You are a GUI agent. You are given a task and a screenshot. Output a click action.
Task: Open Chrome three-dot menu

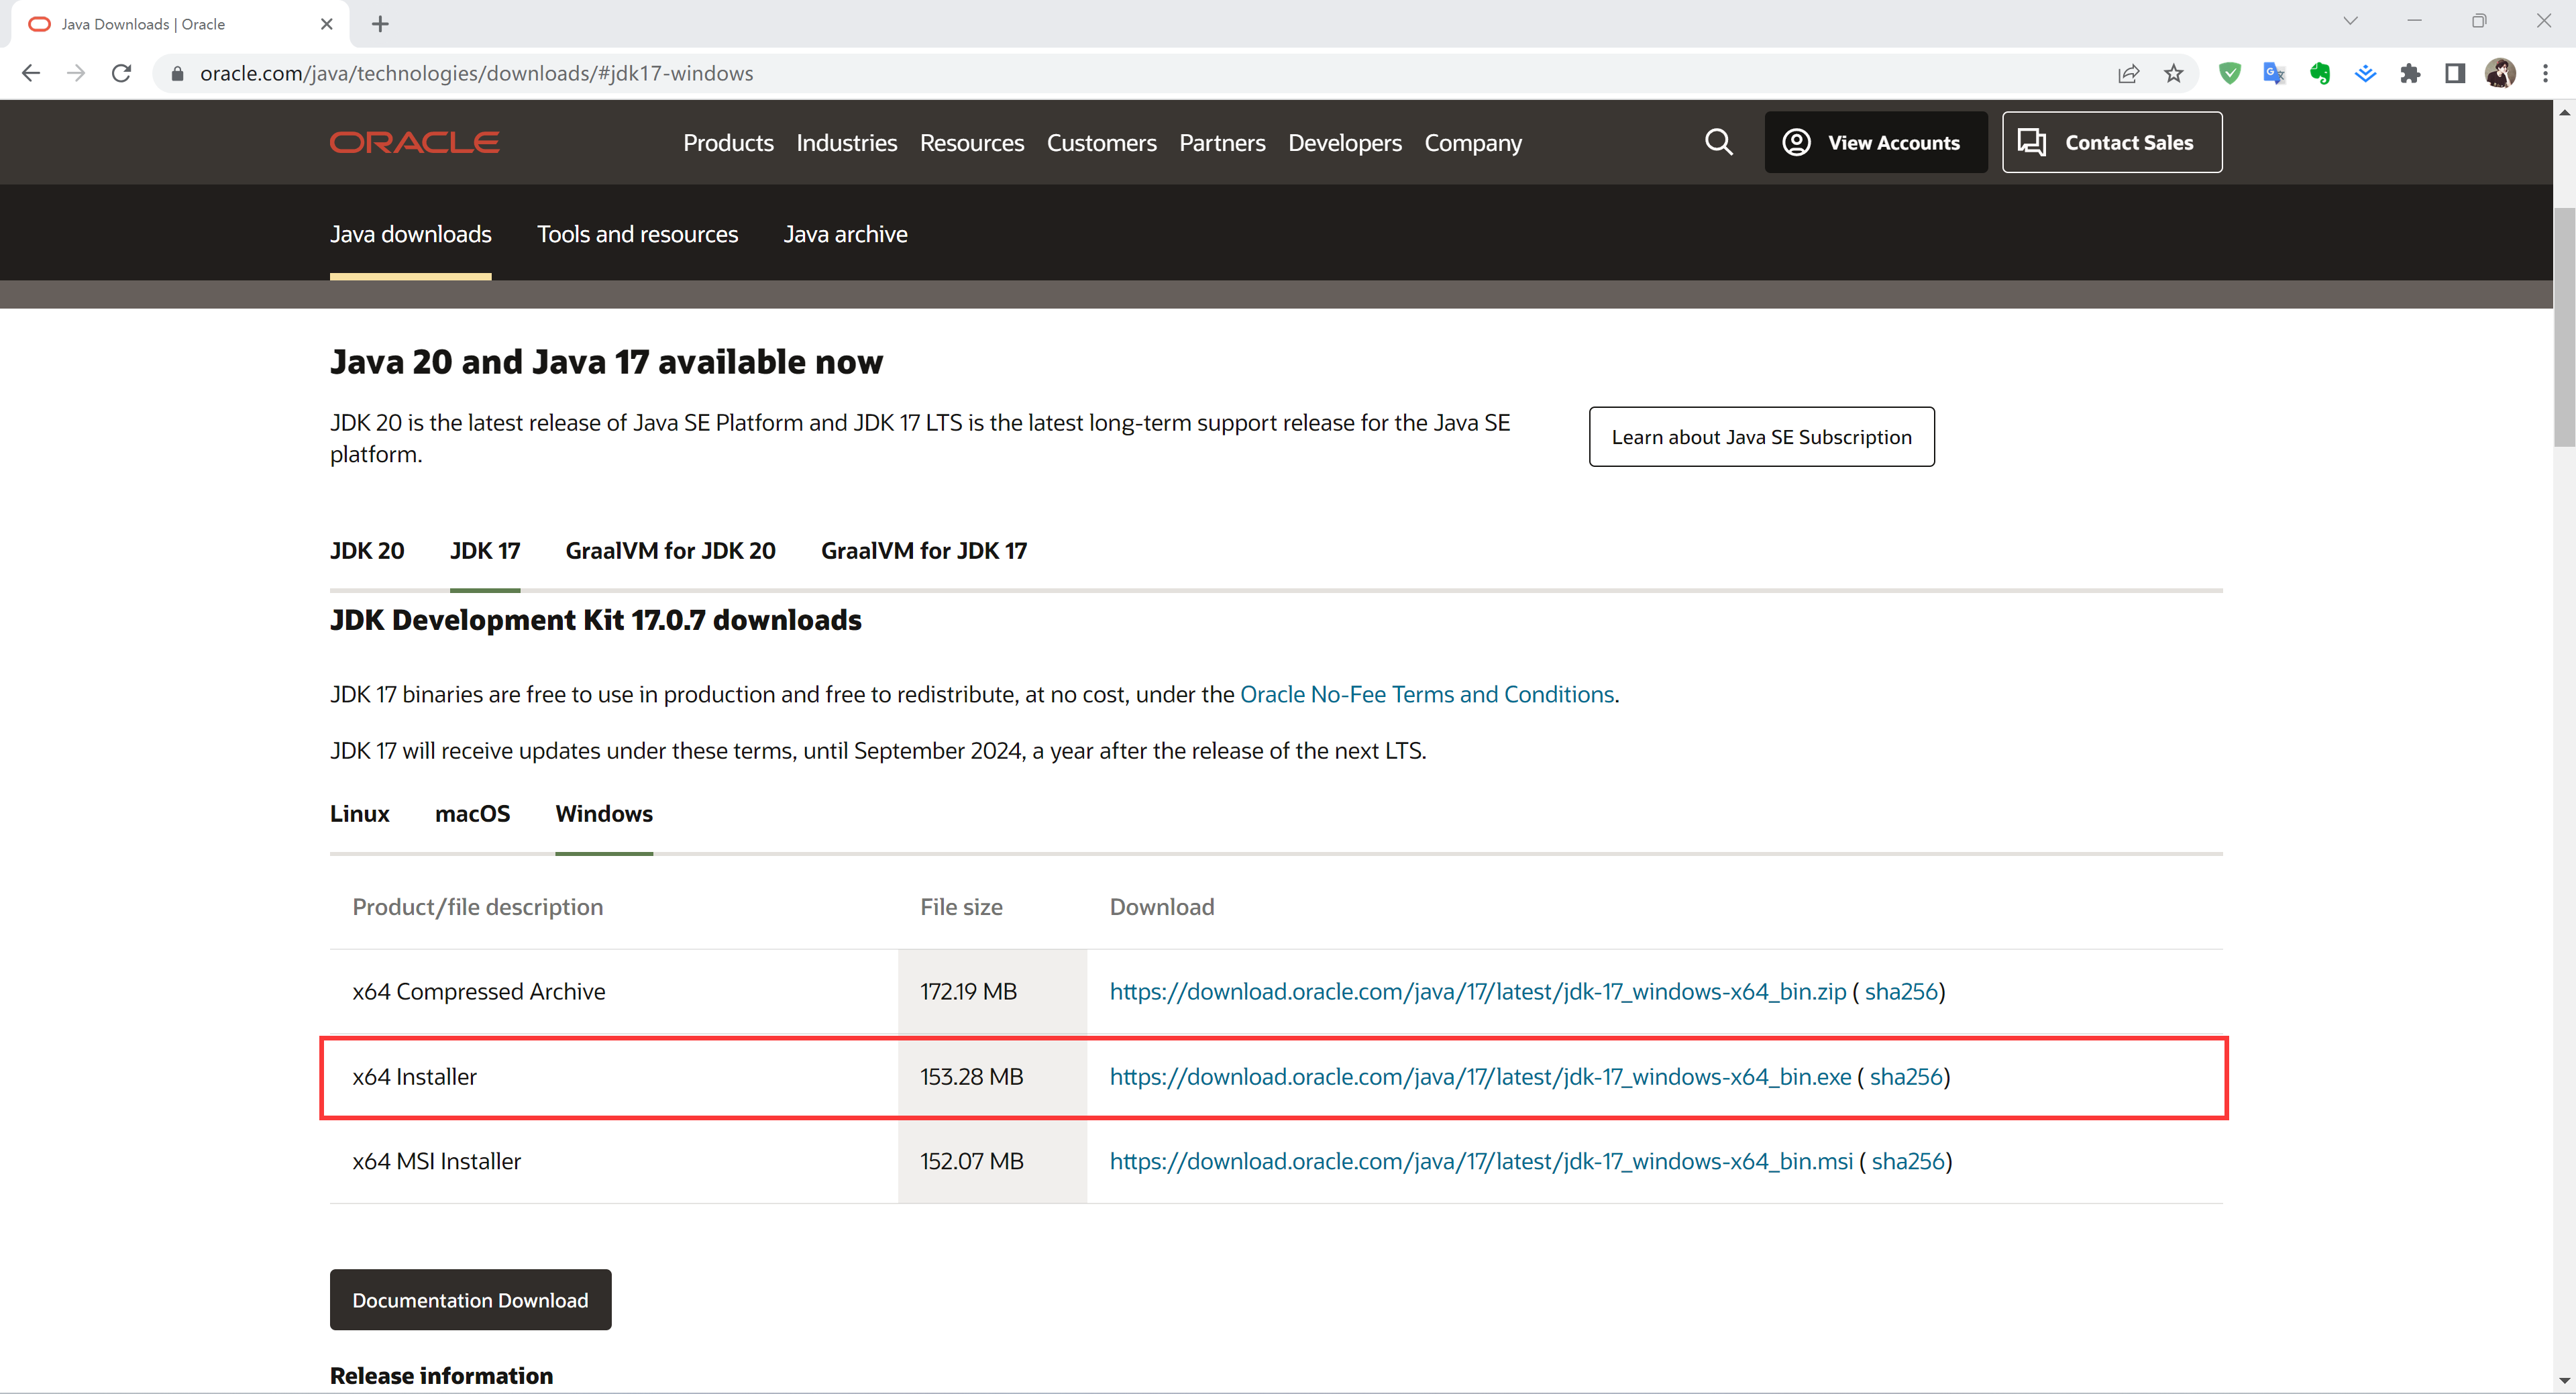pos(2545,73)
